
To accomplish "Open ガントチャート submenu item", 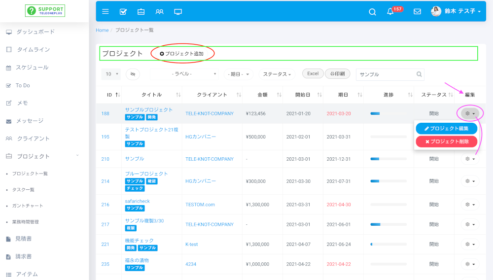I will pos(27,206).
